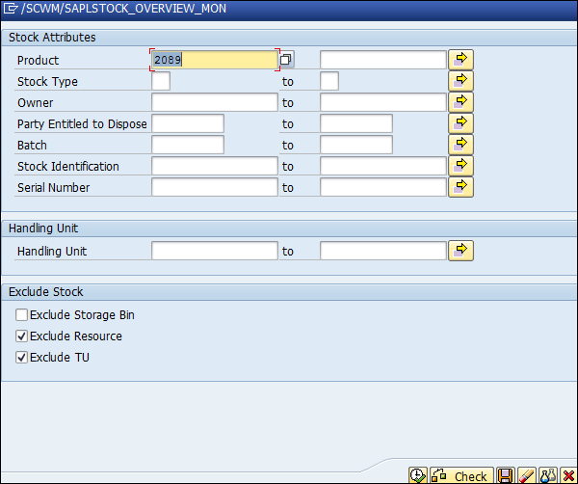This screenshot has height=484, width=578.
Task: Uncheck the Exclude Resource checkbox
Action: click(22, 336)
